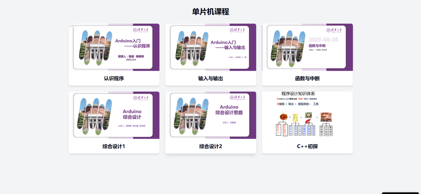Open the C++初探 slide thumbnail
421x194 pixels.
click(308, 115)
